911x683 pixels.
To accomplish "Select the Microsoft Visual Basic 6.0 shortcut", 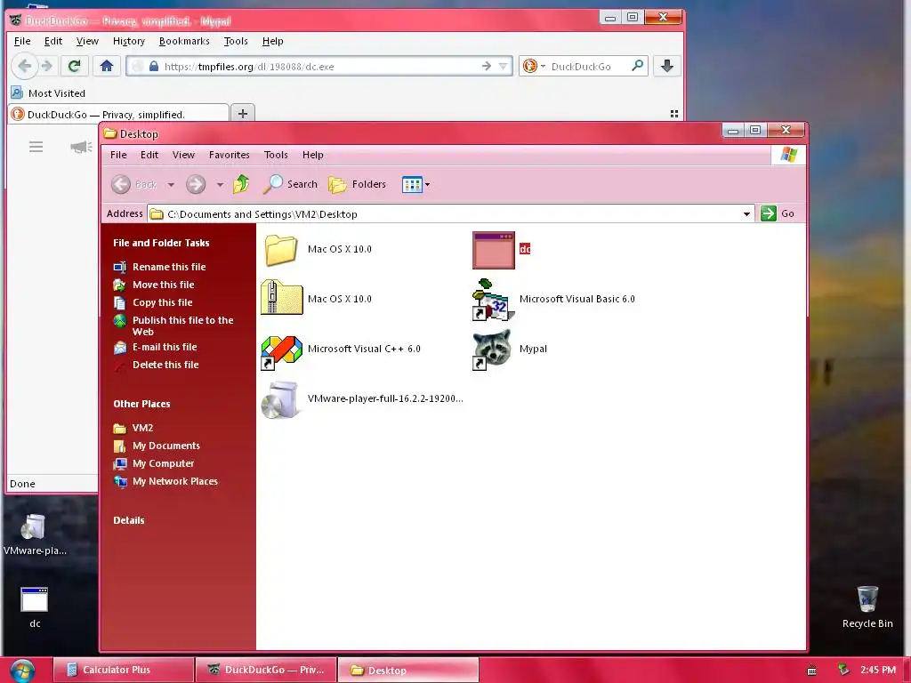I will tap(553, 299).
